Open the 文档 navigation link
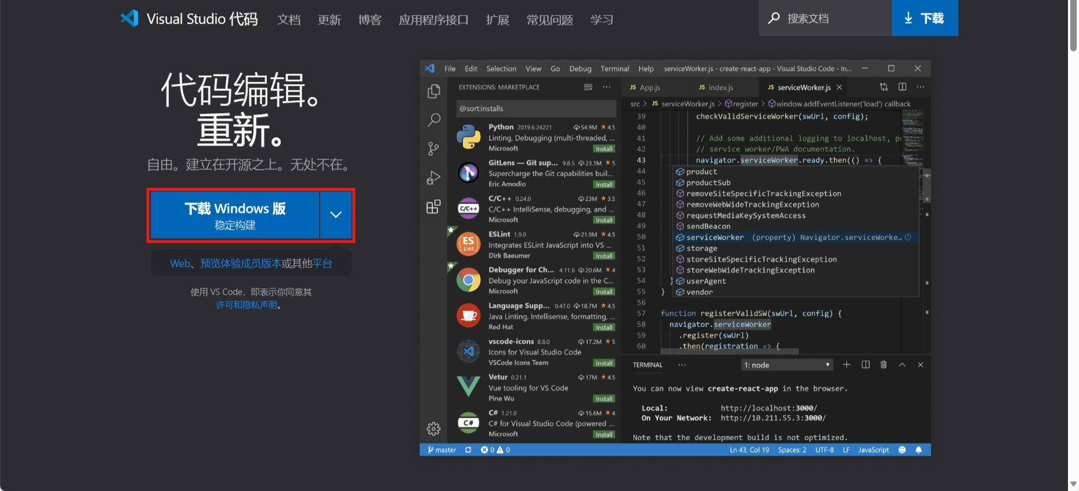This screenshot has height=491, width=1079. [289, 20]
